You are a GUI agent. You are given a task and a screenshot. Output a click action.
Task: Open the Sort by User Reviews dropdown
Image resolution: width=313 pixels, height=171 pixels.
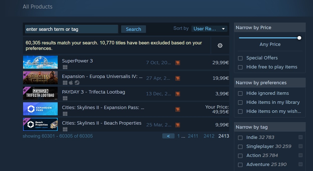click(x=209, y=29)
